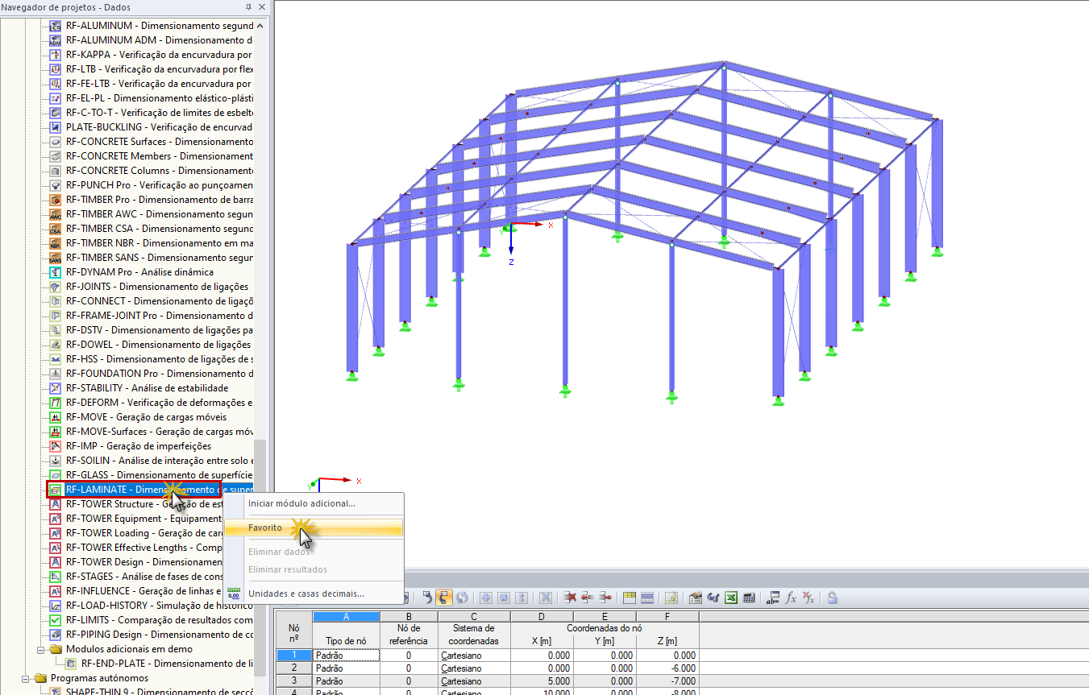Select RF-GLASS module in the tree
This screenshot has height=695, width=1089.
pyautogui.click(x=160, y=475)
